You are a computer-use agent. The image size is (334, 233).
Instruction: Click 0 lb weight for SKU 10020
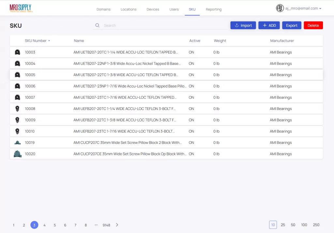[217, 154]
